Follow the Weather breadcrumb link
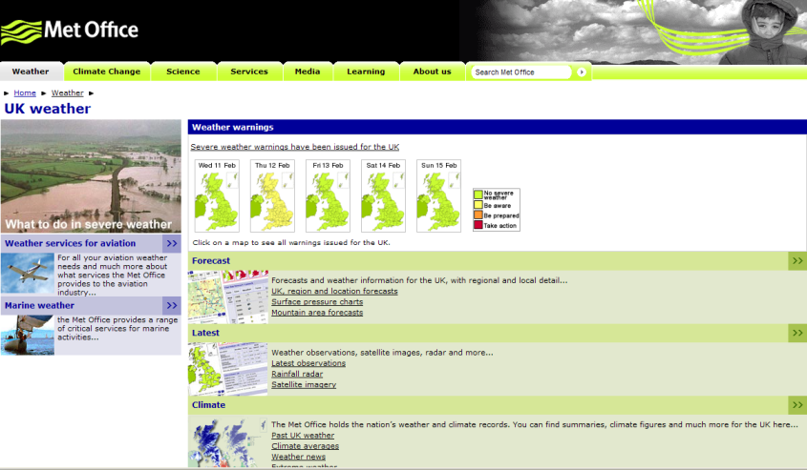Viewport: 807px width, 470px height. pos(68,93)
